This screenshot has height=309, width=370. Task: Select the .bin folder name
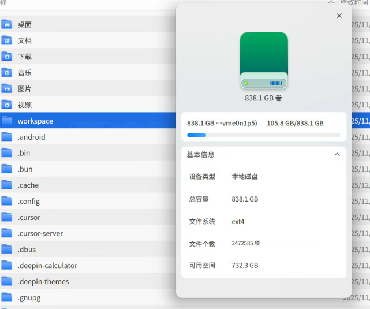24,153
